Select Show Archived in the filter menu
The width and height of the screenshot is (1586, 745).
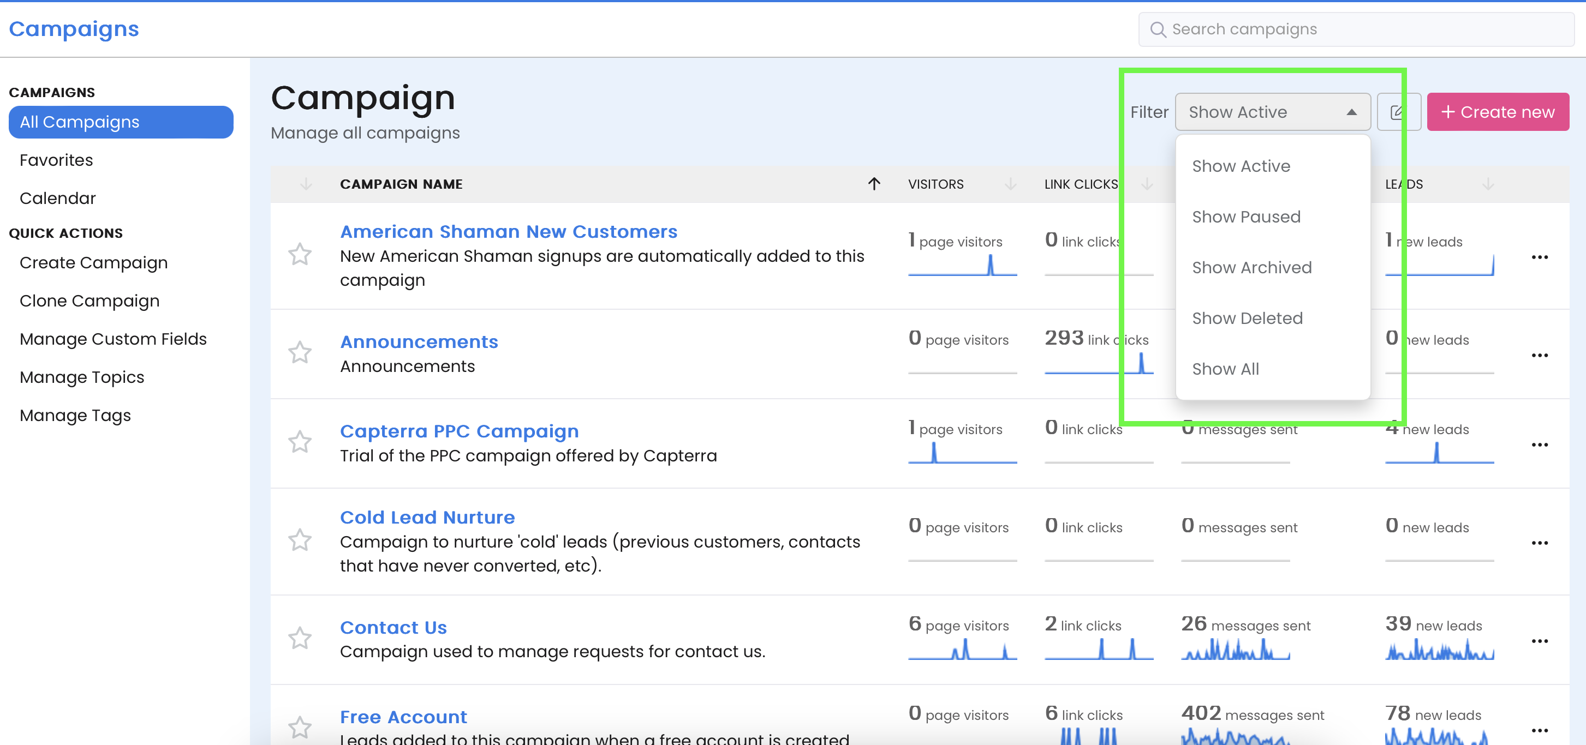(x=1273, y=268)
